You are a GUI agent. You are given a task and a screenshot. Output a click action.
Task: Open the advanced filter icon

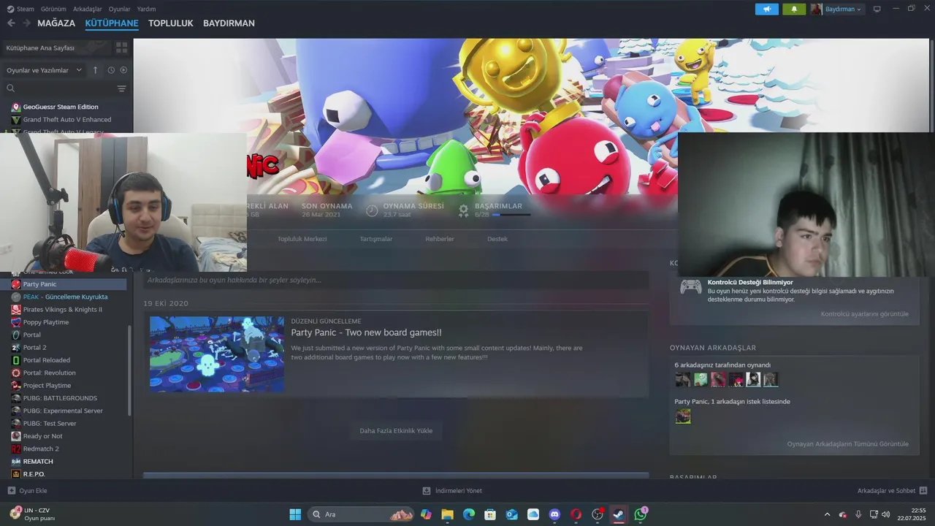(121, 88)
